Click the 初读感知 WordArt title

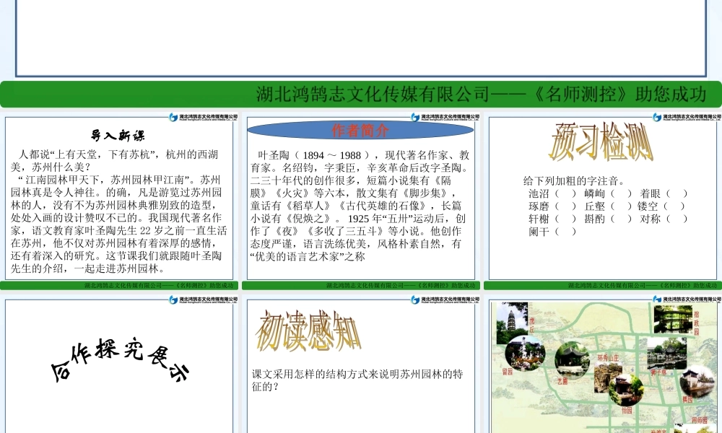click(x=308, y=331)
